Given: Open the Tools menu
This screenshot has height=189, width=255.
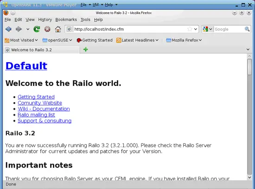Looking at the screenshot, I should click(85, 20).
